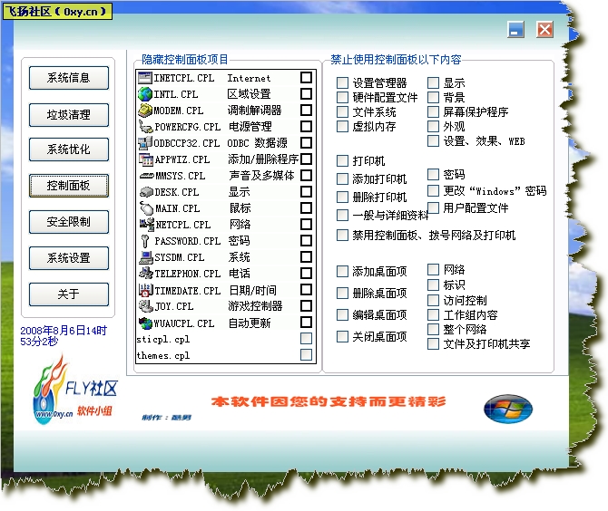Open the 系统信息 section

[69, 78]
